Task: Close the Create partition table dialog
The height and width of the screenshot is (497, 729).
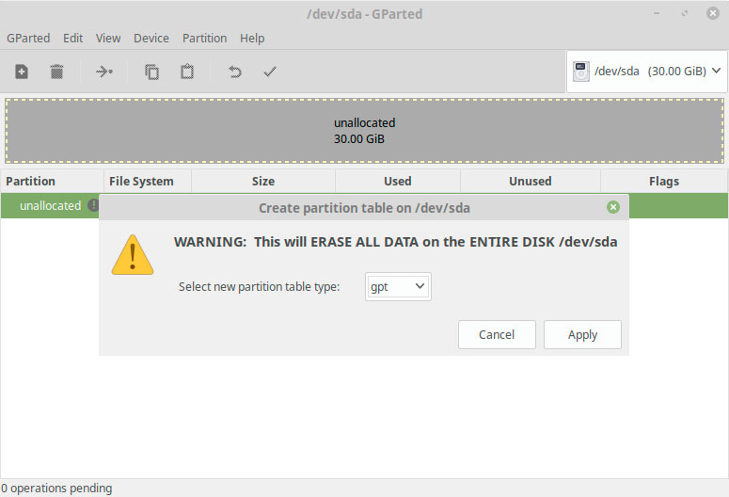Action: pos(613,207)
